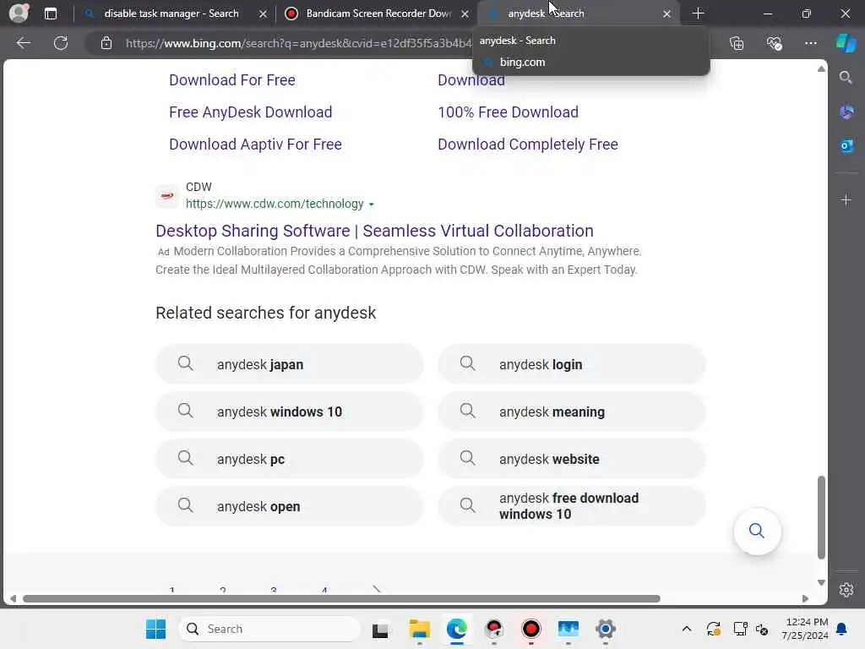Open sidebar settings gear icon
The width and height of the screenshot is (865, 649).
[846, 590]
